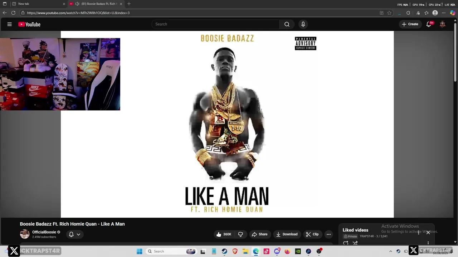Open NVIDIA app from the taskbar
The image size is (458, 257).
298,251
